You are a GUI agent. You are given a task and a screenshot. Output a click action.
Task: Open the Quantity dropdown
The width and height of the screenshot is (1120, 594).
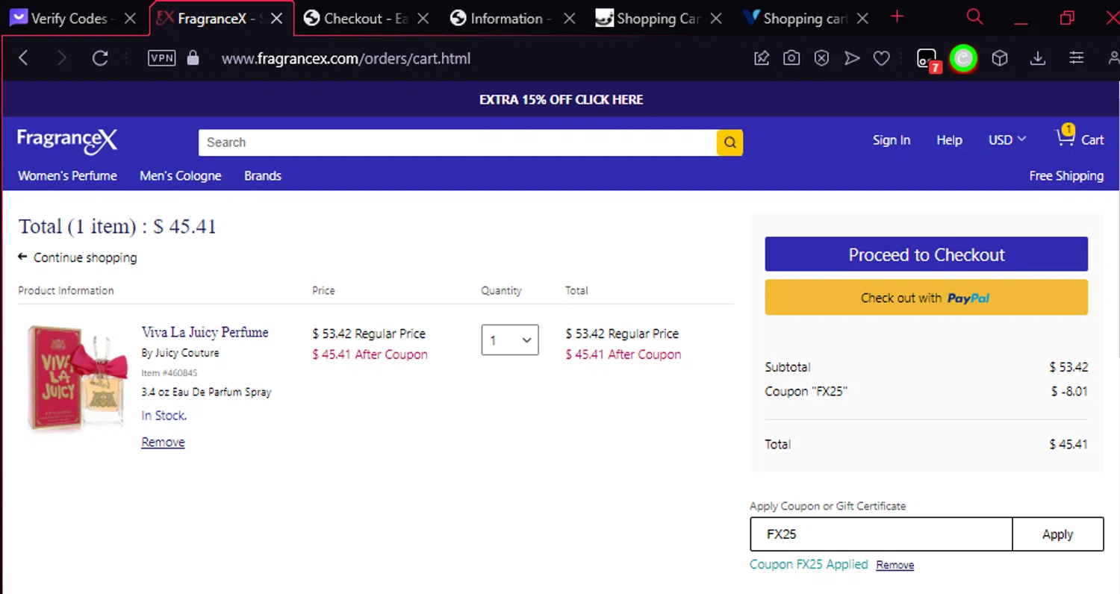click(510, 340)
